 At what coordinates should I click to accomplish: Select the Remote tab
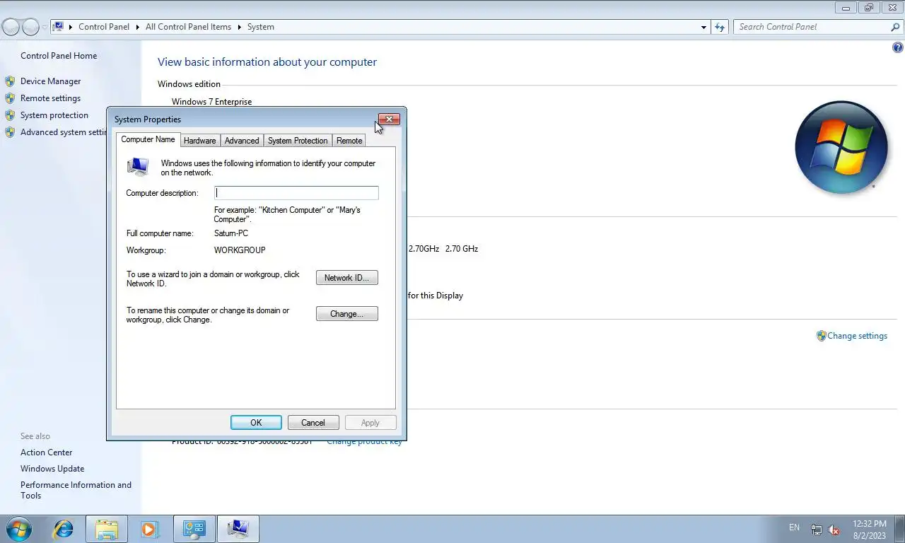click(349, 141)
